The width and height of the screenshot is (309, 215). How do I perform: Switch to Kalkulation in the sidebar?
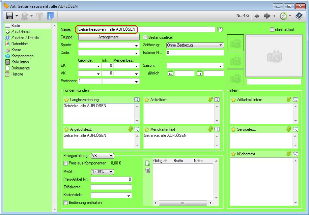coord(20,62)
